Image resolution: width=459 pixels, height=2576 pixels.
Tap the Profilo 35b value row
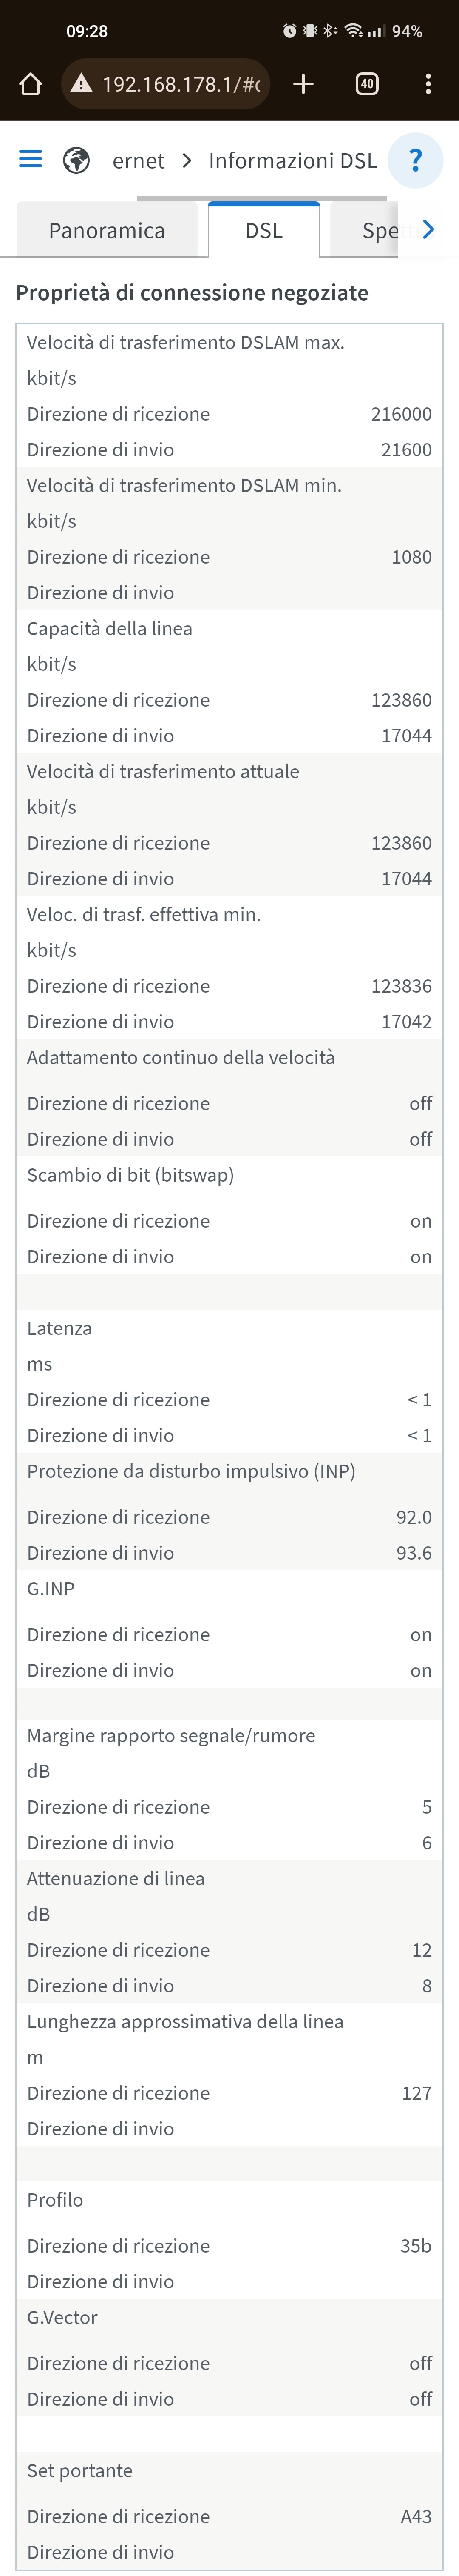pyautogui.click(x=229, y=2245)
